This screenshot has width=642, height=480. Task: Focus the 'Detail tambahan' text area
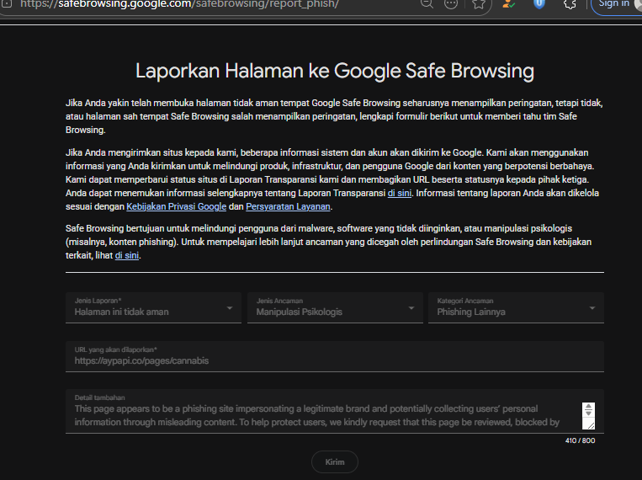pos(335,411)
